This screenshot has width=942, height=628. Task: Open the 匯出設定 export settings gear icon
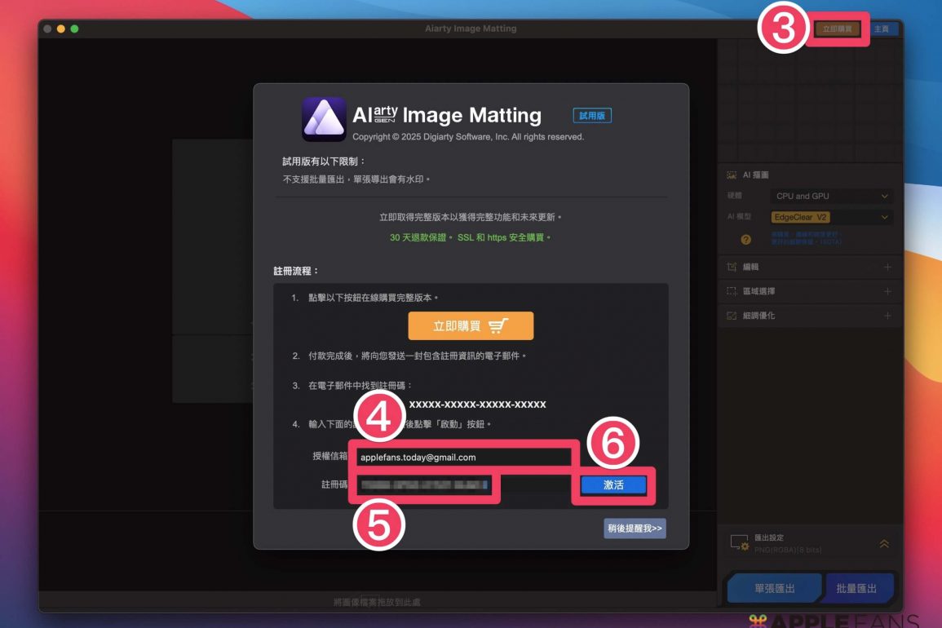[740, 543]
